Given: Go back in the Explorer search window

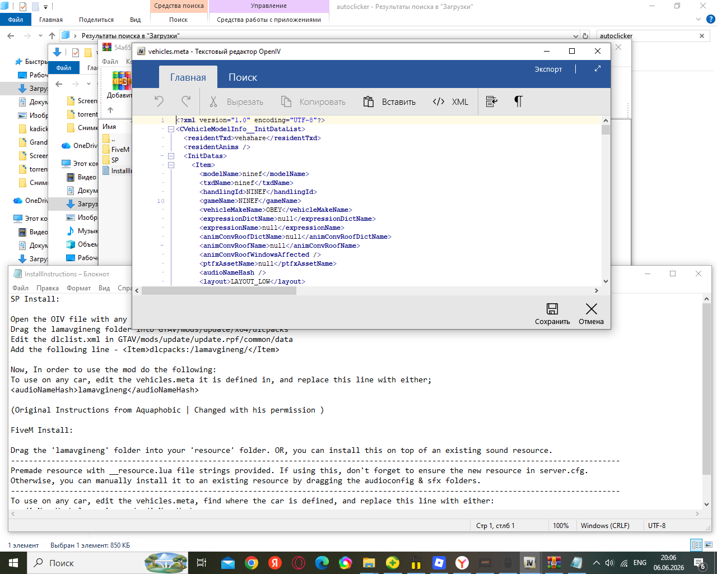Looking at the screenshot, I should click(11, 36).
